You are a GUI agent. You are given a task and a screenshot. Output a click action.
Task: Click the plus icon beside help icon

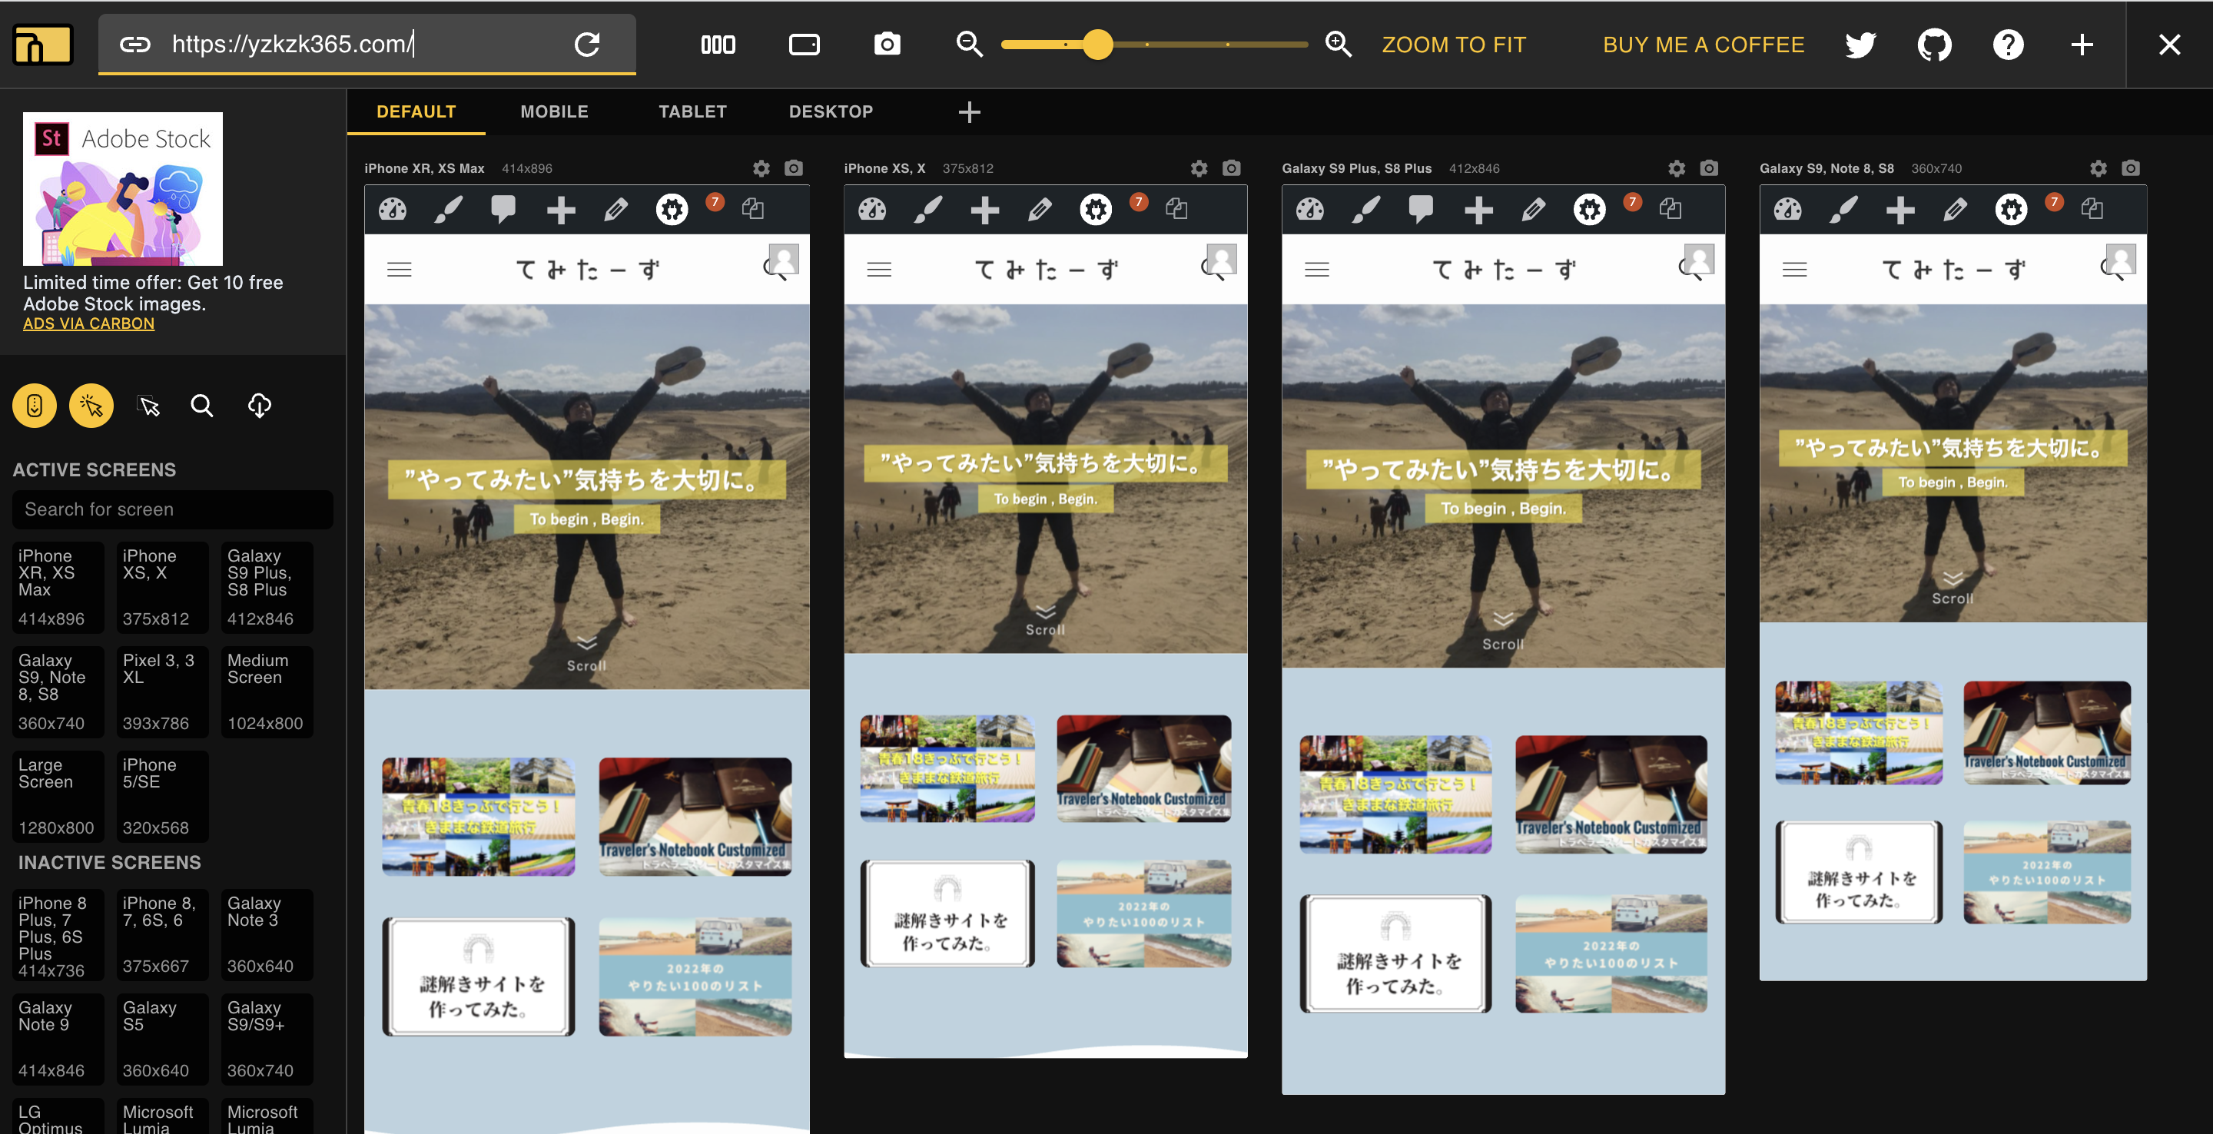point(2082,45)
